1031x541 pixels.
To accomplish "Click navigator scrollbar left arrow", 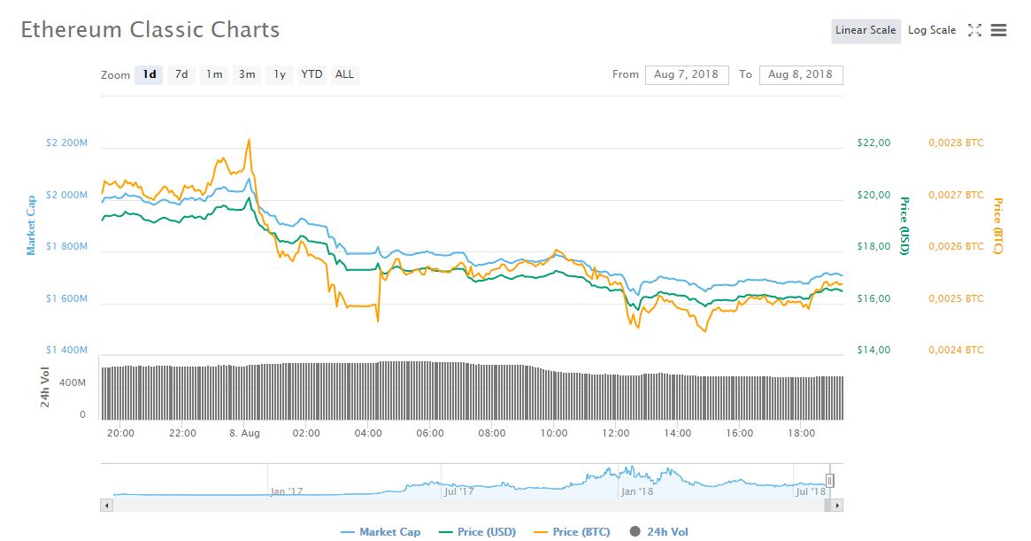I will click(107, 505).
